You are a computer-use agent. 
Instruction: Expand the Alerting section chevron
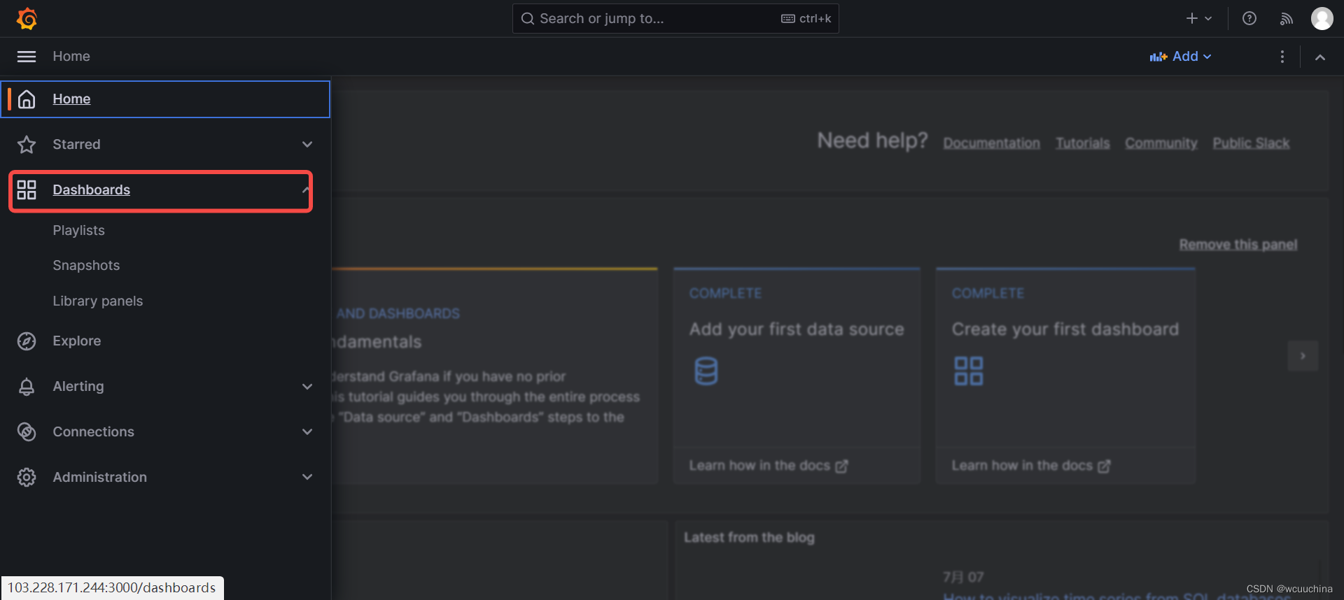pos(307,387)
